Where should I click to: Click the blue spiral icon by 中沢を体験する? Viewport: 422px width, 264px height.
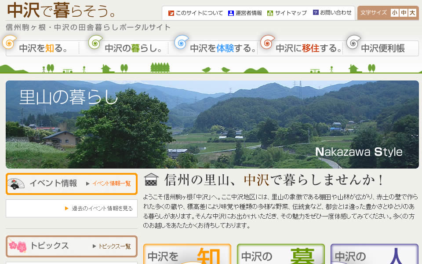point(182,42)
